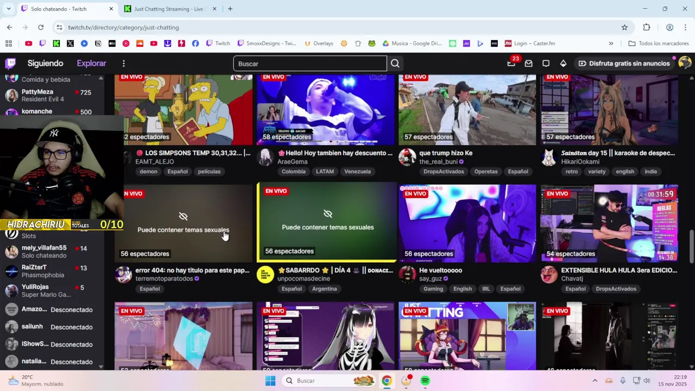Image resolution: width=695 pixels, height=391 pixels.
Task: Open the Notion bookmark icon
Action: pos(98,43)
